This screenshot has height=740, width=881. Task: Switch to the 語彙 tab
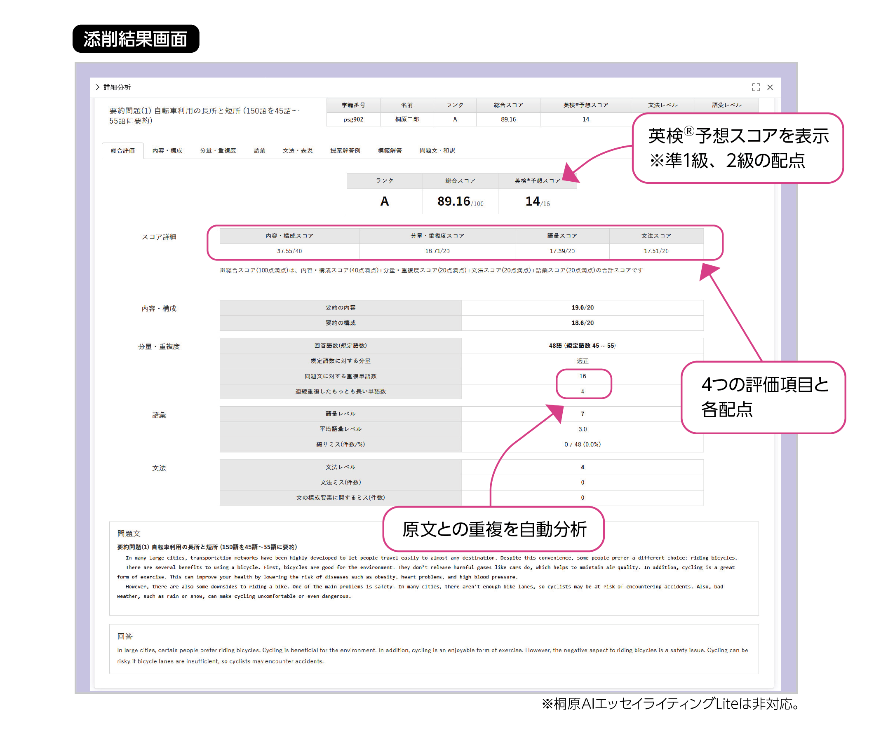coord(259,151)
